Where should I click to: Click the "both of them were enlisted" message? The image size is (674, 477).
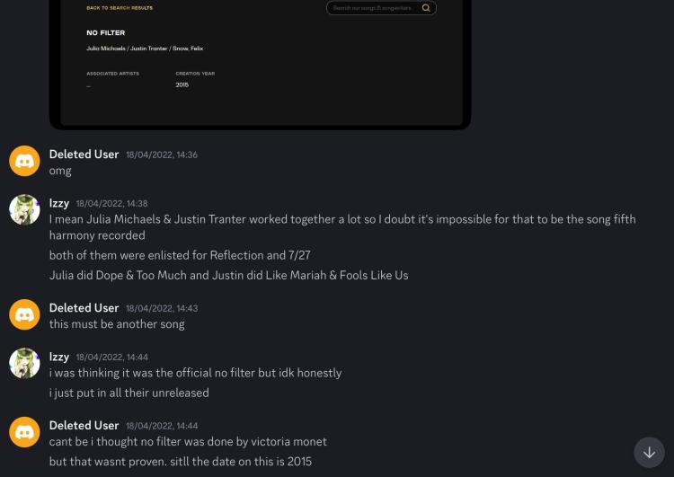tap(180, 255)
